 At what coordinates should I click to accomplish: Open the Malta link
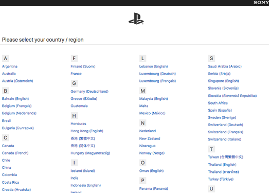(x=144, y=106)
